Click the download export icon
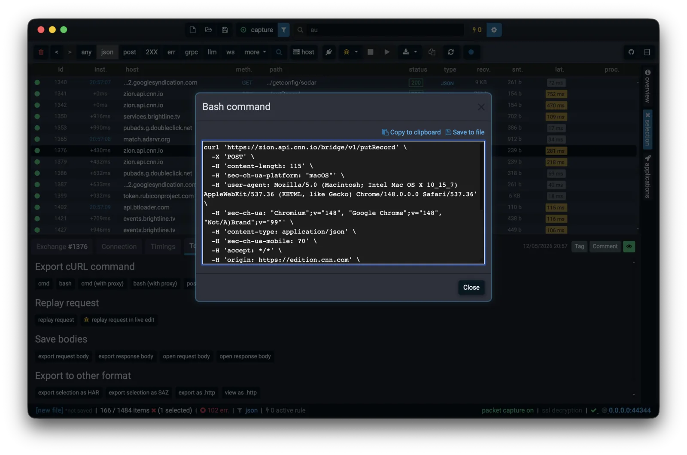The height and width of the screenshot is (455, 687). (x=406, y=52)
